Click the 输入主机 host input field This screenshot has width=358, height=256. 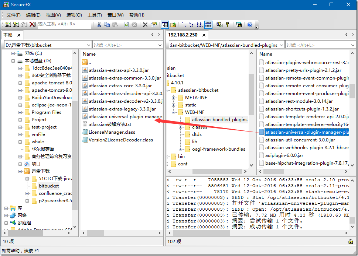tap(64, 24)
